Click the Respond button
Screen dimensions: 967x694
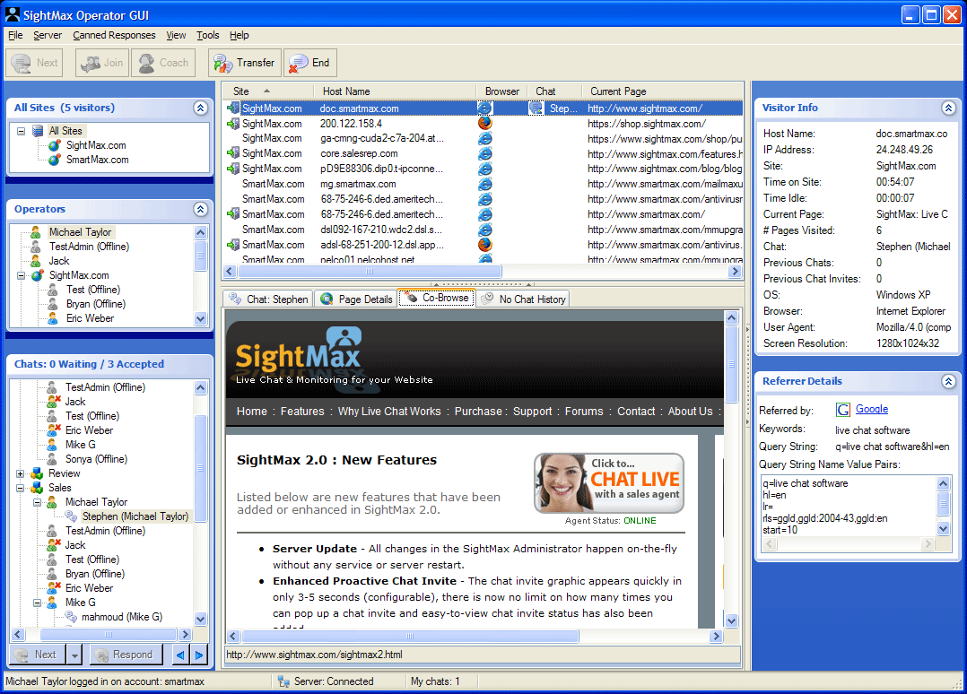[x=126, y=655]
